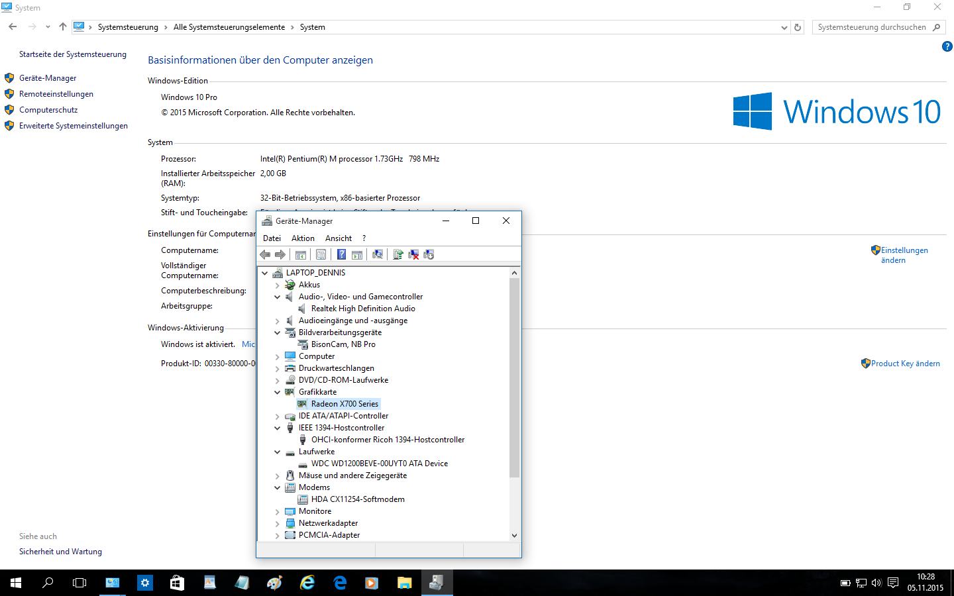Click Product Key ändern link
Image resolution: width=954 pixels, height=596 pixels.
(906, 364)
